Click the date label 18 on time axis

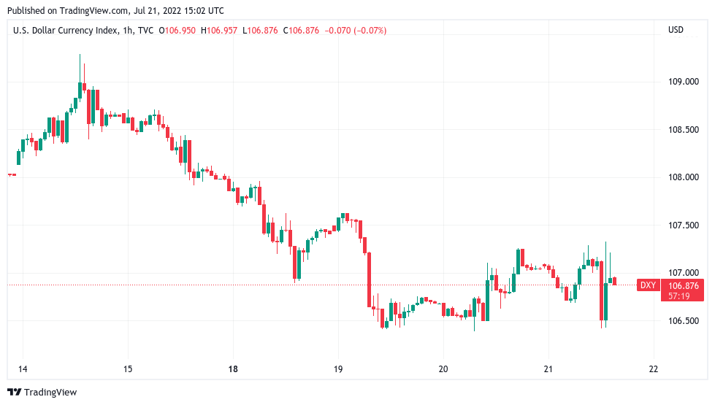pyautogui.click(x=232, y=369)
